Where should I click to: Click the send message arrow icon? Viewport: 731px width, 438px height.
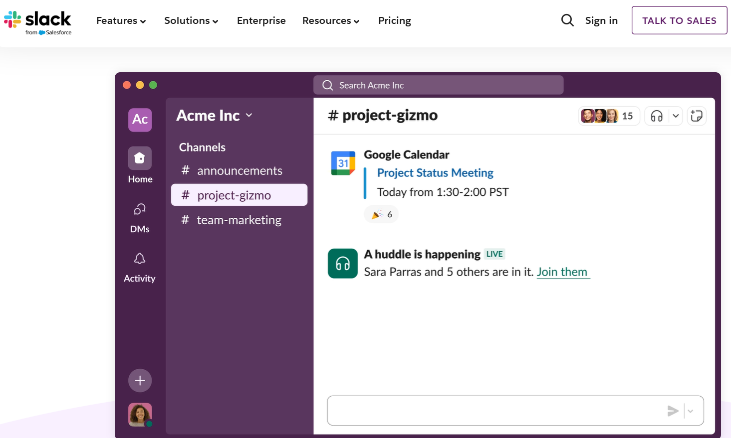click(673, 411)
